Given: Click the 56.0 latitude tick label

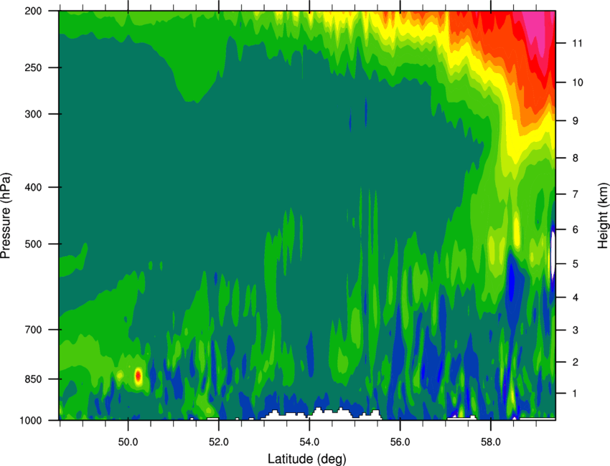Looking at the screenshot, I should [x=400, y=442].
